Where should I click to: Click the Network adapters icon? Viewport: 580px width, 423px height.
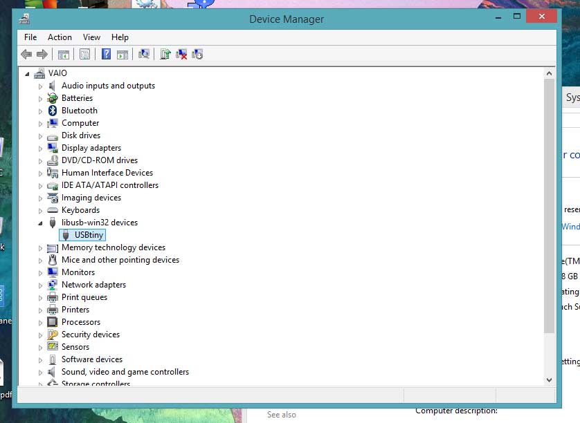point(53,285)
